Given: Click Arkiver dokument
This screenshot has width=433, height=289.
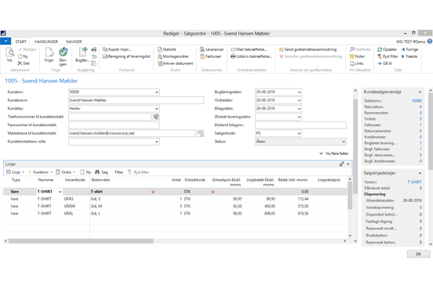Looking at the screenshot, I should point(175,63).
